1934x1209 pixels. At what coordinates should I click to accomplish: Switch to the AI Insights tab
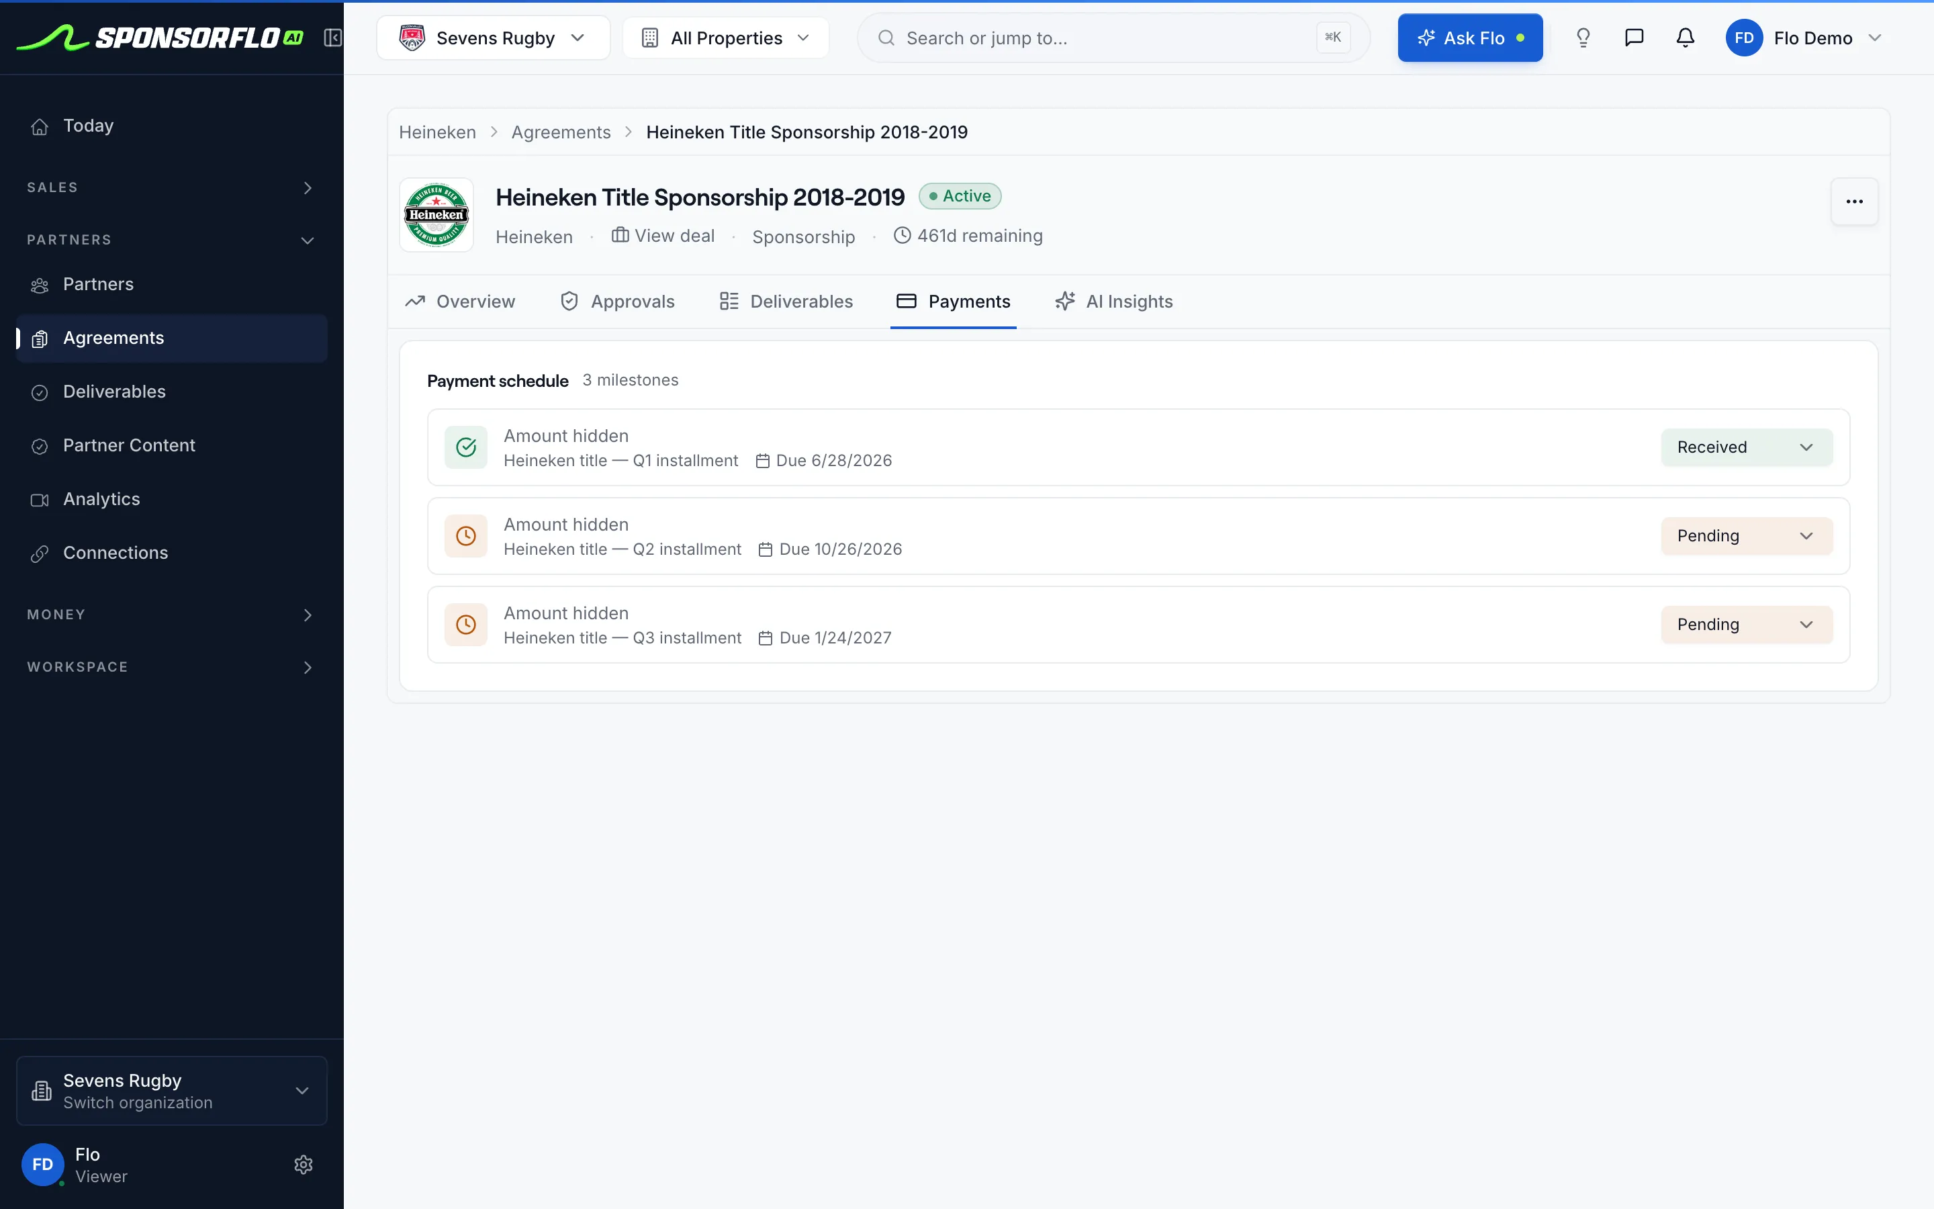click(1114, 302)
